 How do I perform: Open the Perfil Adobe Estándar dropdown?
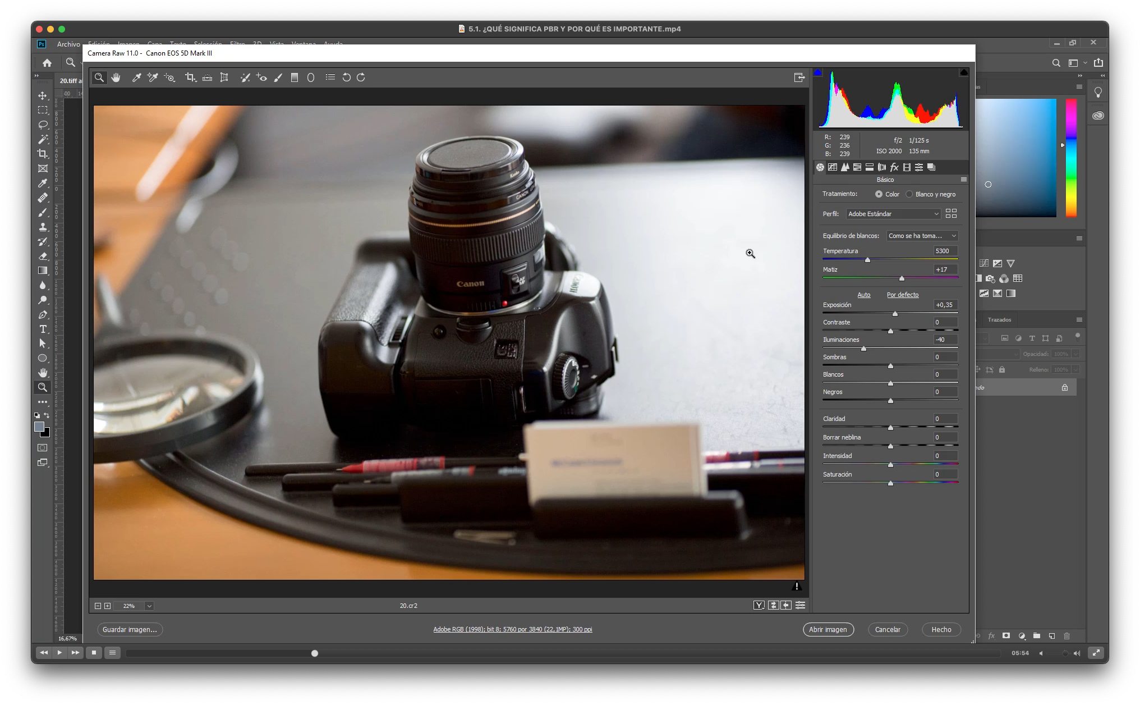tap(893, 214)
